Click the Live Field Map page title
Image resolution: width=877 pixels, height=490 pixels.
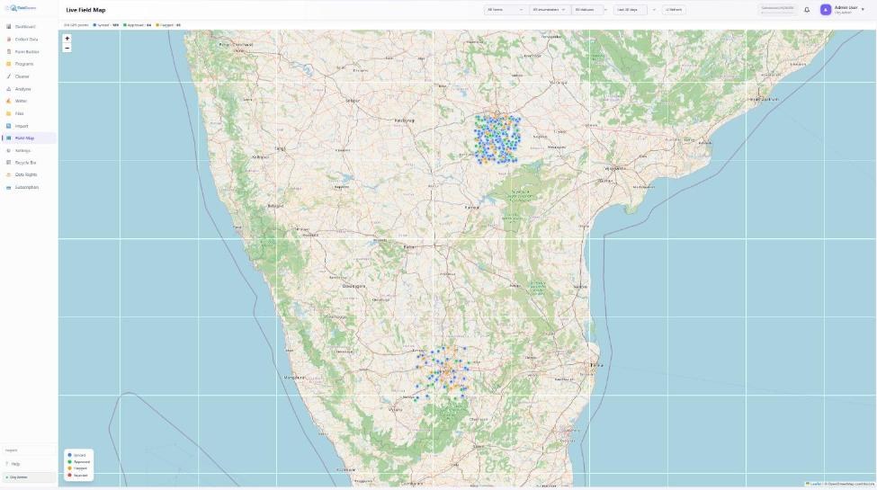pyautogui.click(x=85, y=10)
